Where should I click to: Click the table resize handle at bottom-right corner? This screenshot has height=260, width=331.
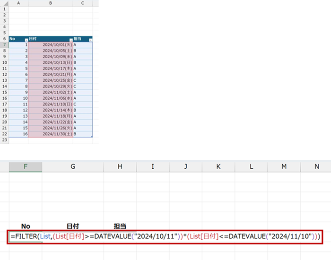click(x=92, y=137)
